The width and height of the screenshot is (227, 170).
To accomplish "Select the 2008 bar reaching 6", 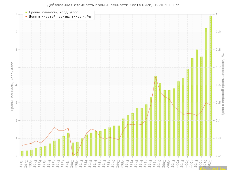I will coord(197,103).
